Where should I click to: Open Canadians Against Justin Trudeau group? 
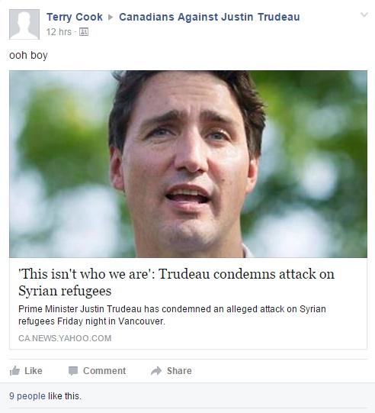[x=210, y=17]
